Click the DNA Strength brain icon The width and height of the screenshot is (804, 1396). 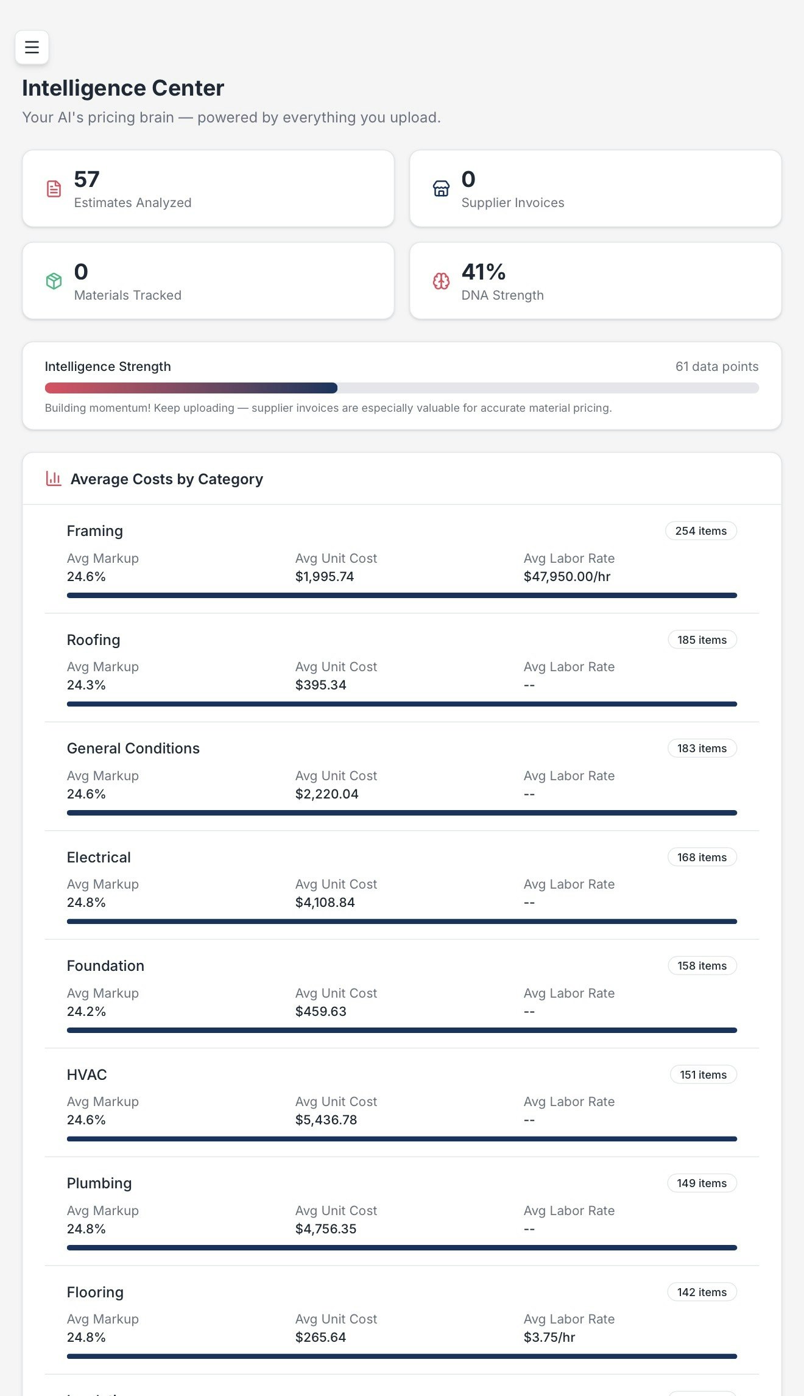(x=441, y=281)
